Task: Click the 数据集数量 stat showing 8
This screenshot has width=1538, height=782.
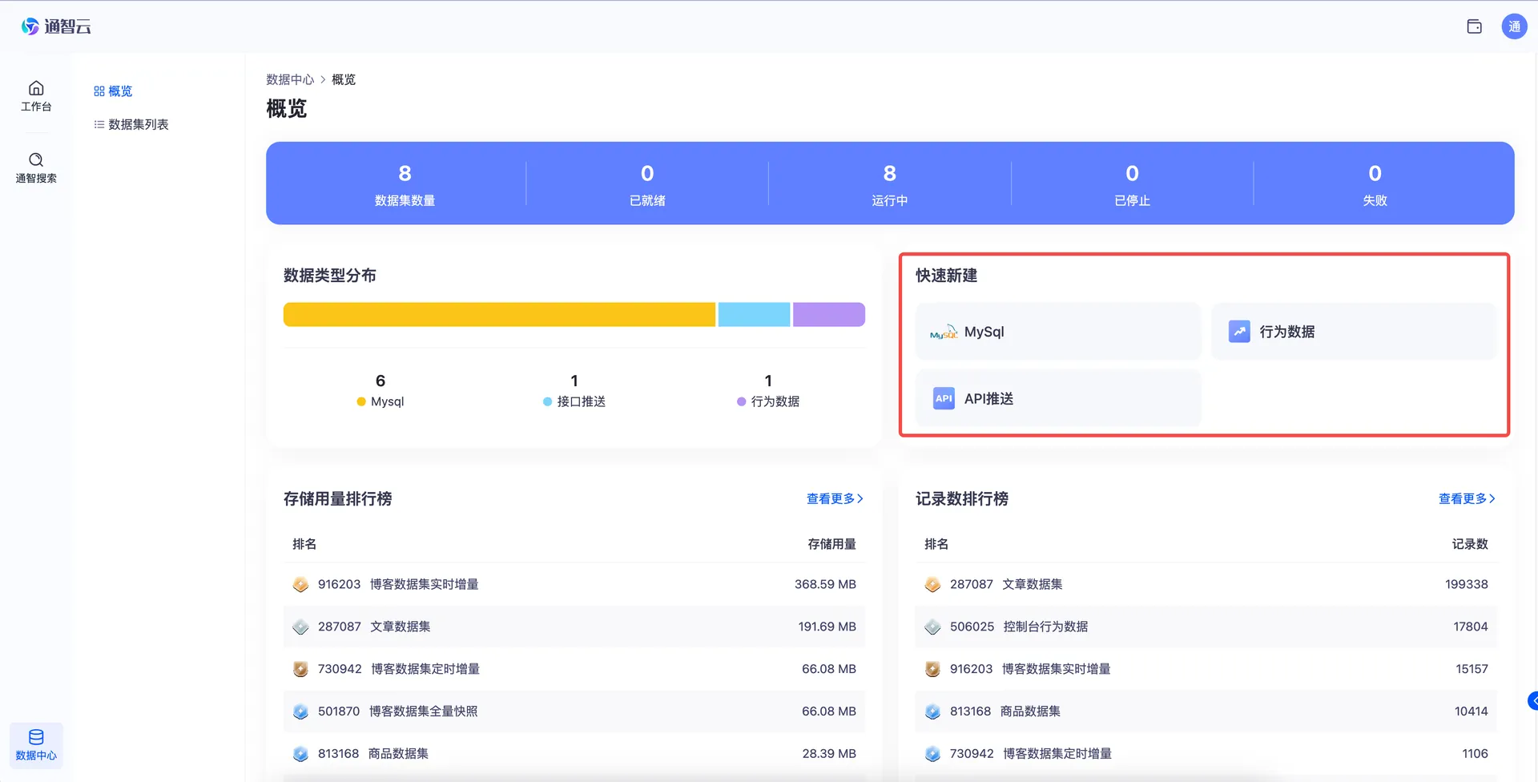Action: click(x=405, y=184)
